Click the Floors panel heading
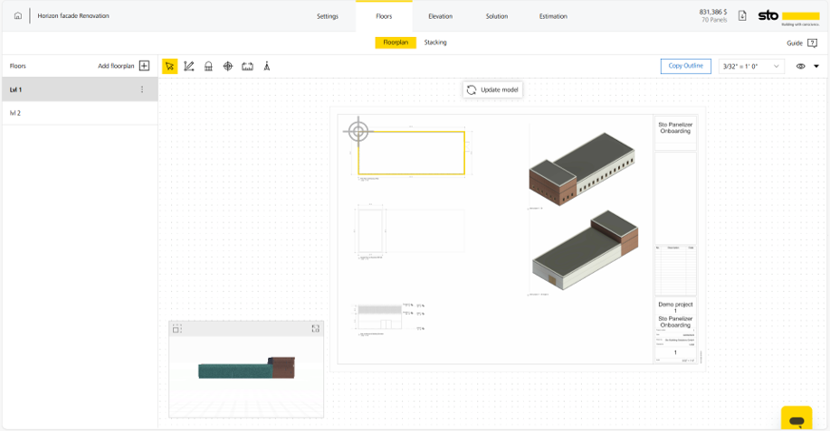Image resolution: width=830 pixels, height=431 pixels. point(17,66)
